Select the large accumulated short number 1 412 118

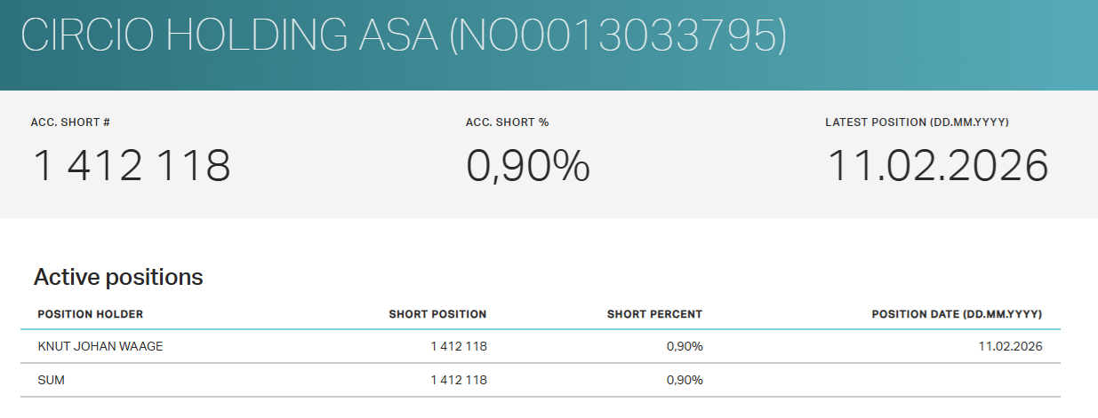[132, 167]
